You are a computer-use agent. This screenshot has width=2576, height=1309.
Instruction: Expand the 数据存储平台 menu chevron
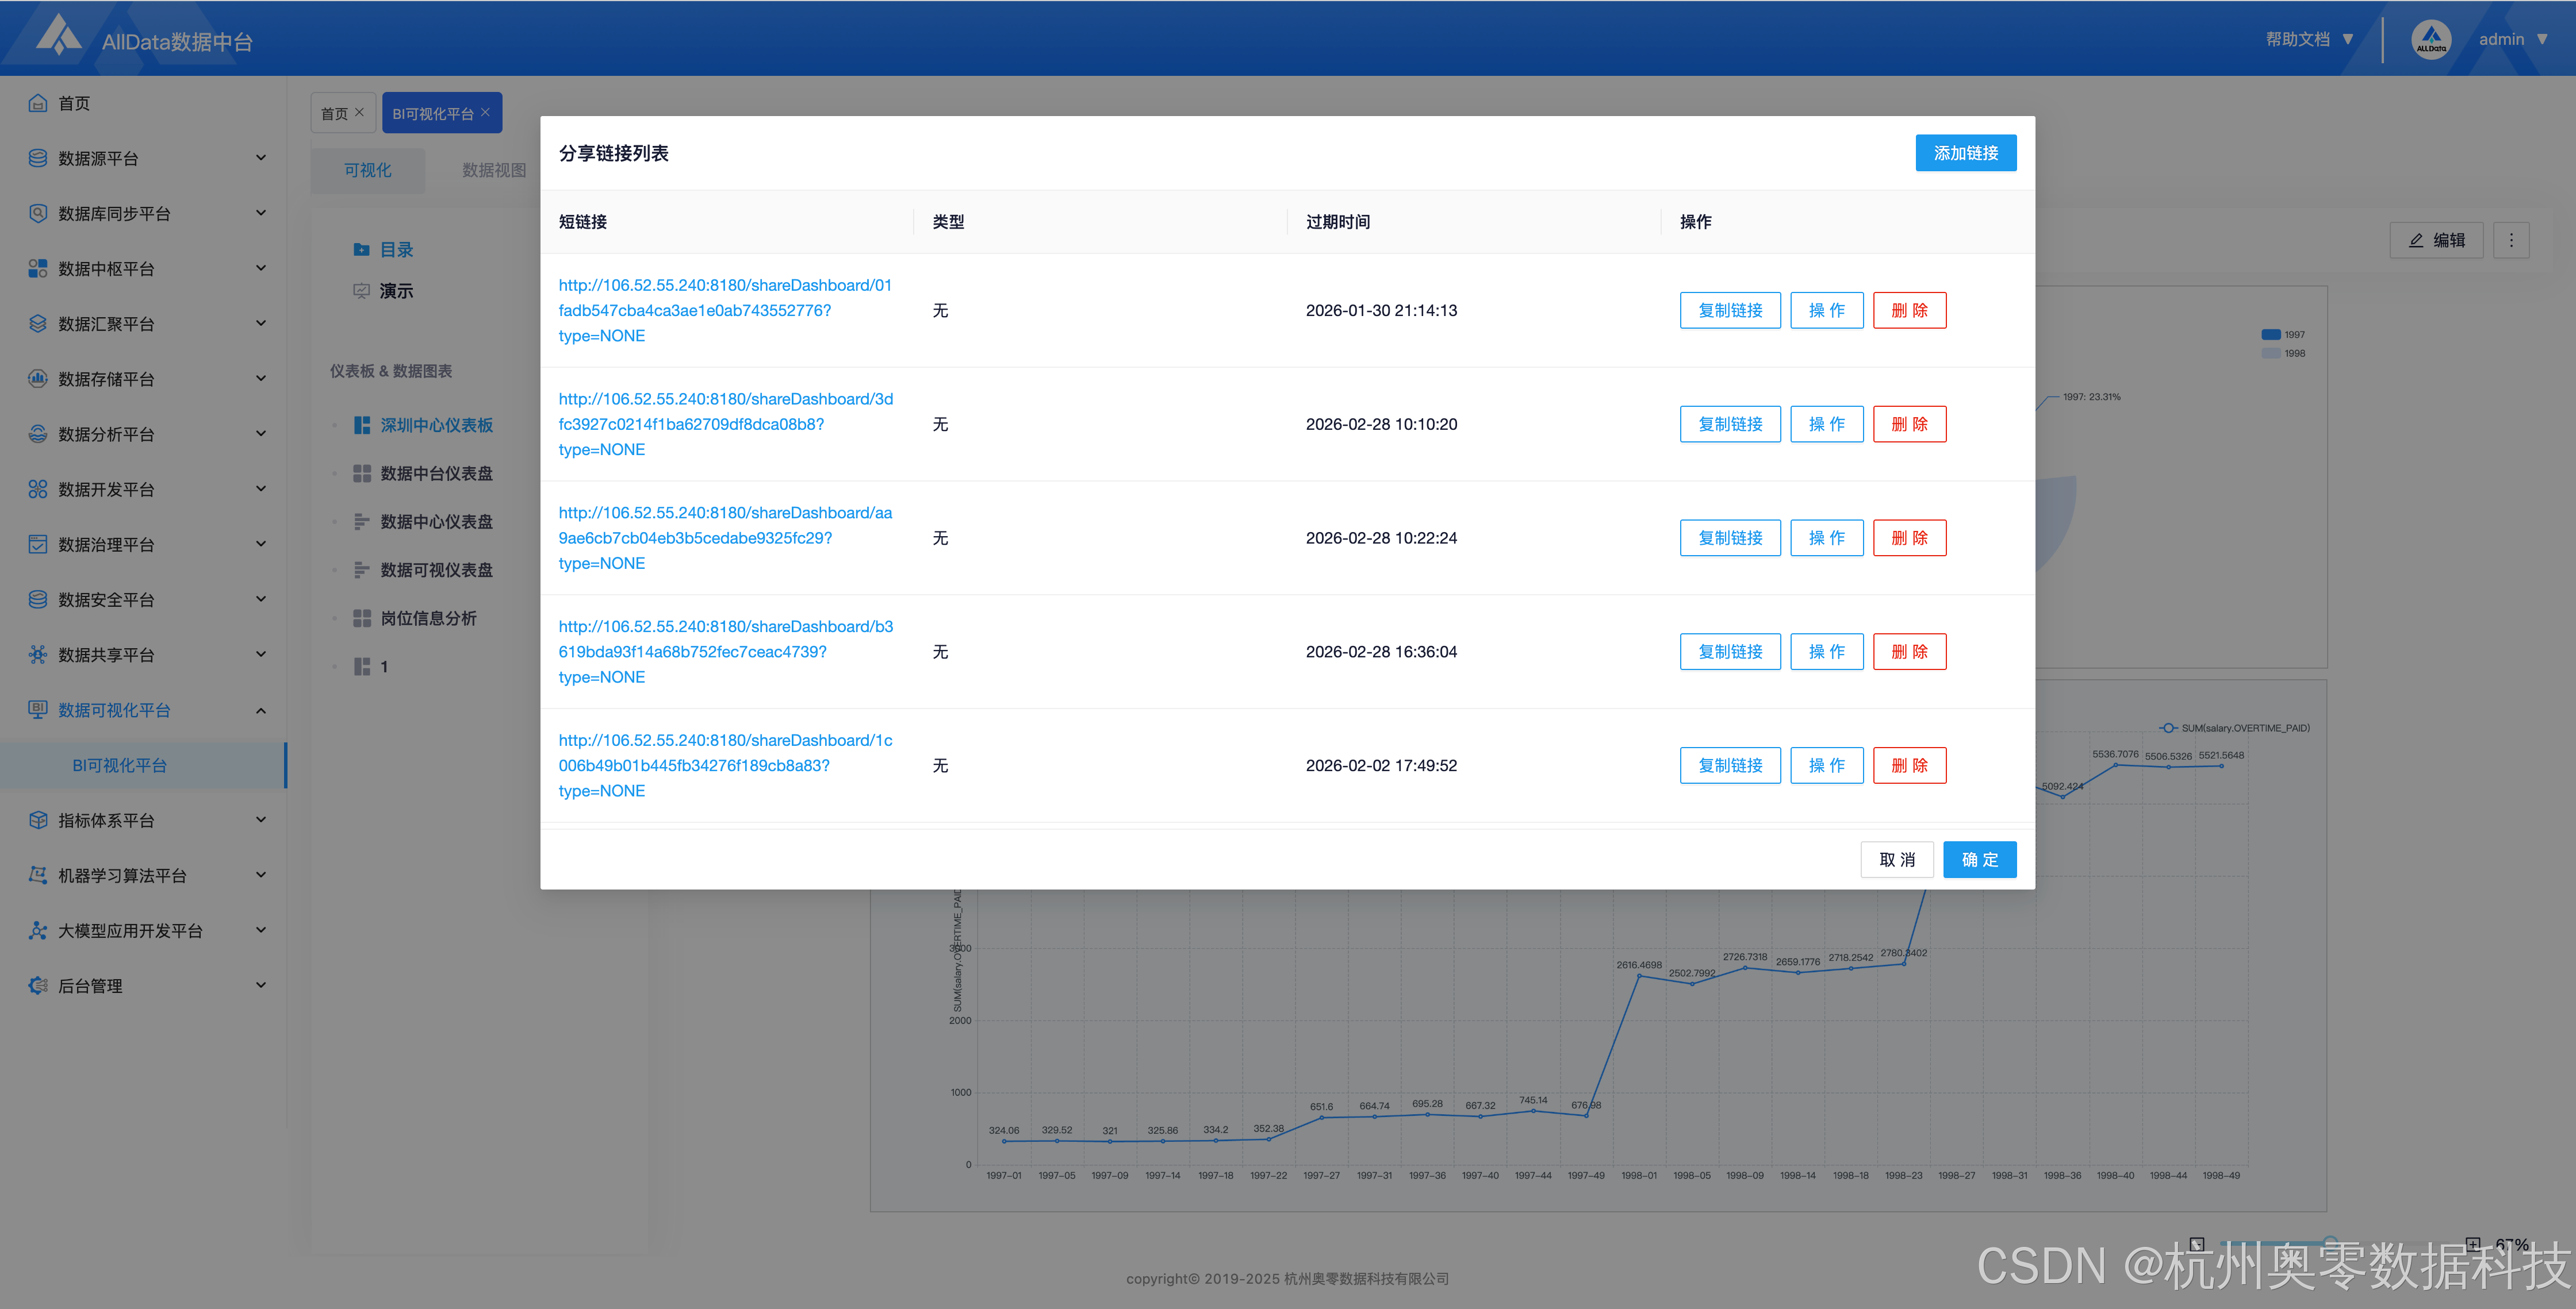pyautogui.click(x=261, y=379)
